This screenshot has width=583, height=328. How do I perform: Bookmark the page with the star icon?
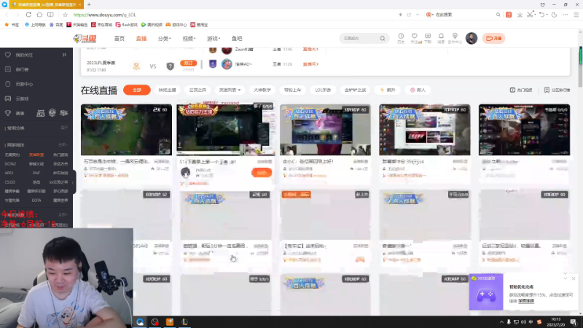click(65, 15)
